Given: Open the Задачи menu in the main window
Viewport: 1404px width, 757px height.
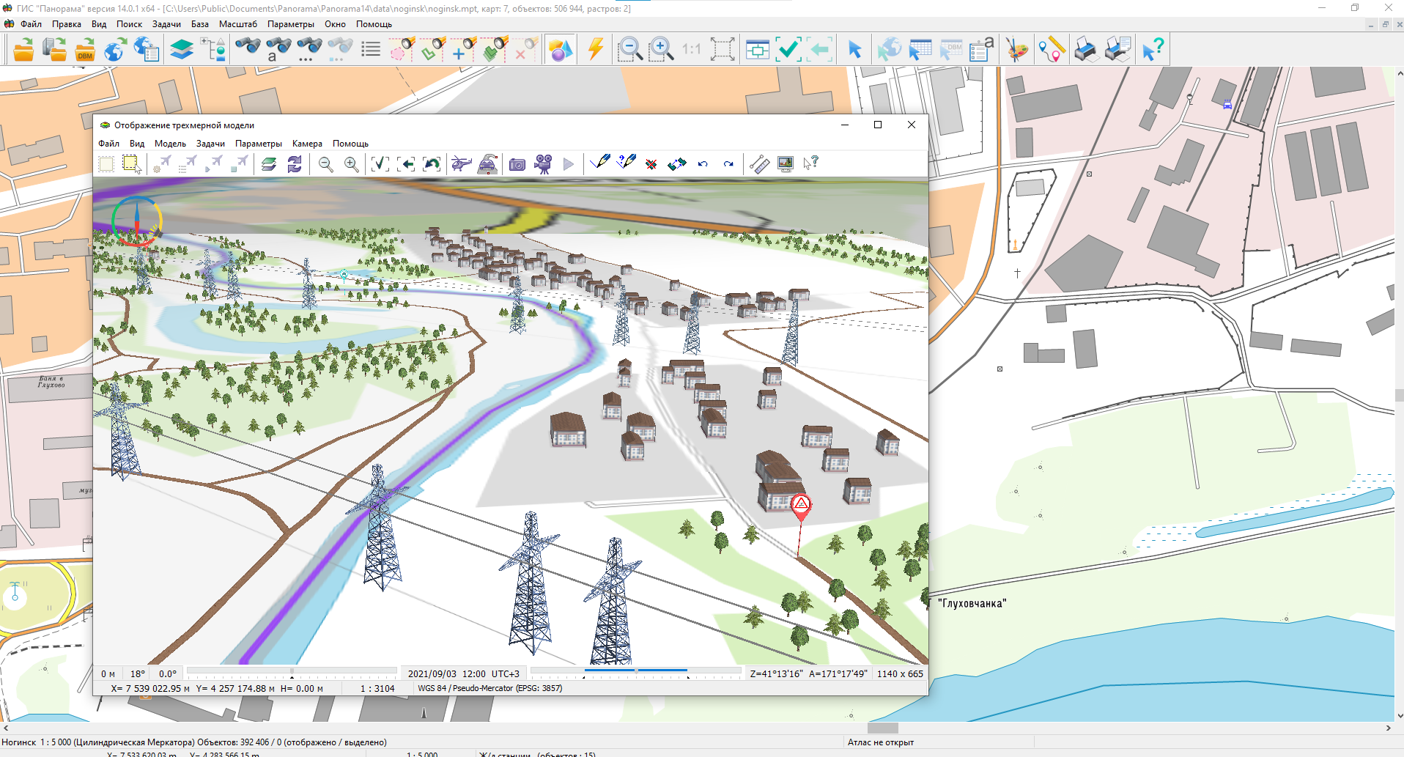Looking at the screenshot, I should tap(166, 24).
